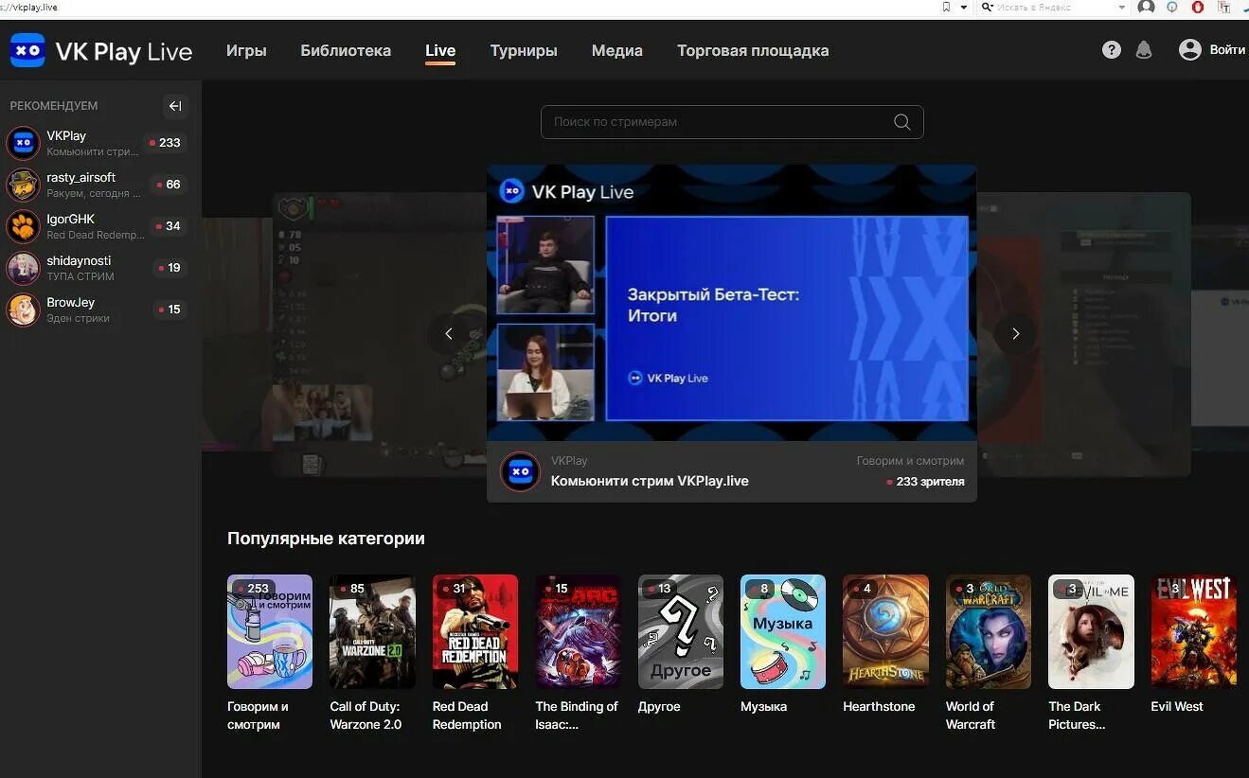Click the Yandex search magnifier icon
The height and width of the screenshot is (778, 1249).
coord(987,7)
